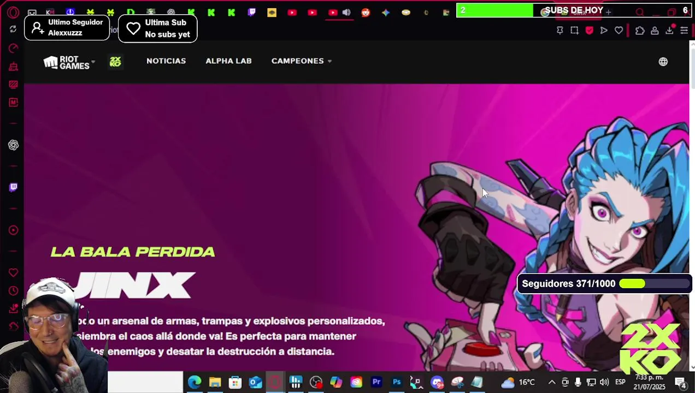Screen dimensions: 695x393
Task: Open Discord from the taskbar
Action: (437, 382)
